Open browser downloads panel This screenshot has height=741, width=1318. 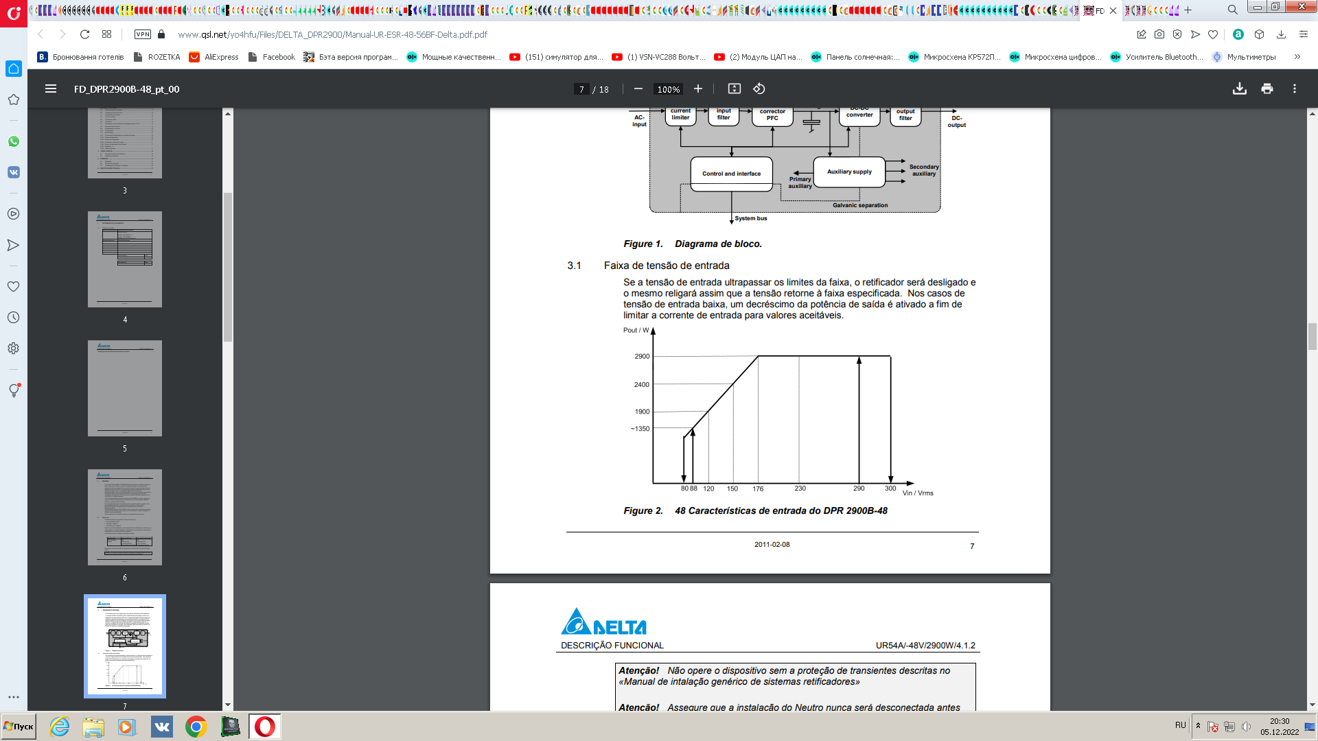[1281, 34]
